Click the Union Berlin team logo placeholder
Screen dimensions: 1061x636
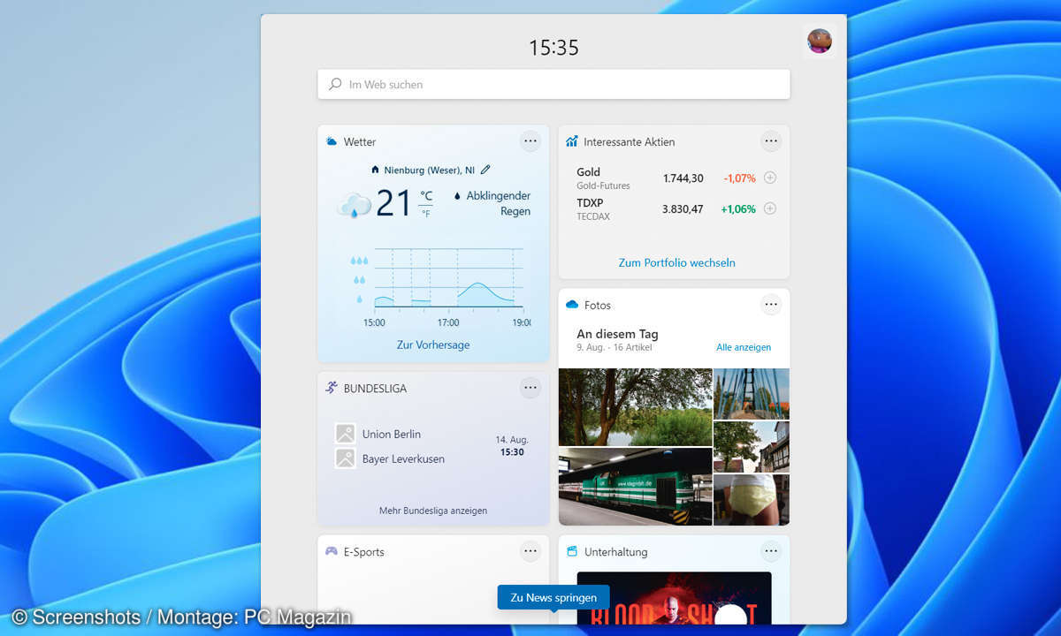(x=345, y=434)
